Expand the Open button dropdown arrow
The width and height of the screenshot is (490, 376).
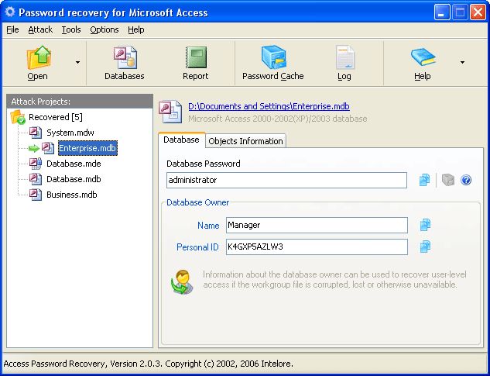[77, 62]
